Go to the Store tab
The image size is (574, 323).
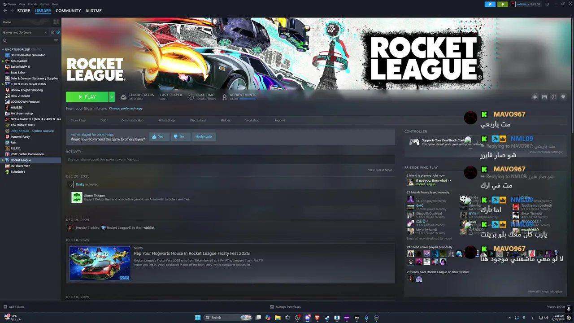click(24, 11)
